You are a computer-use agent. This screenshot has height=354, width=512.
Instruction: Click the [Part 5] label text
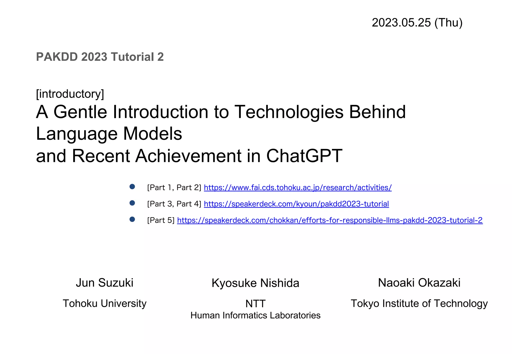161,220
